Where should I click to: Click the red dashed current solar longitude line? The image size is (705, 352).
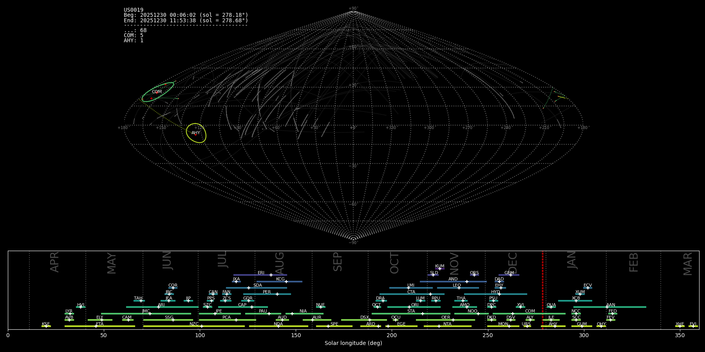[x=542, y=289]
